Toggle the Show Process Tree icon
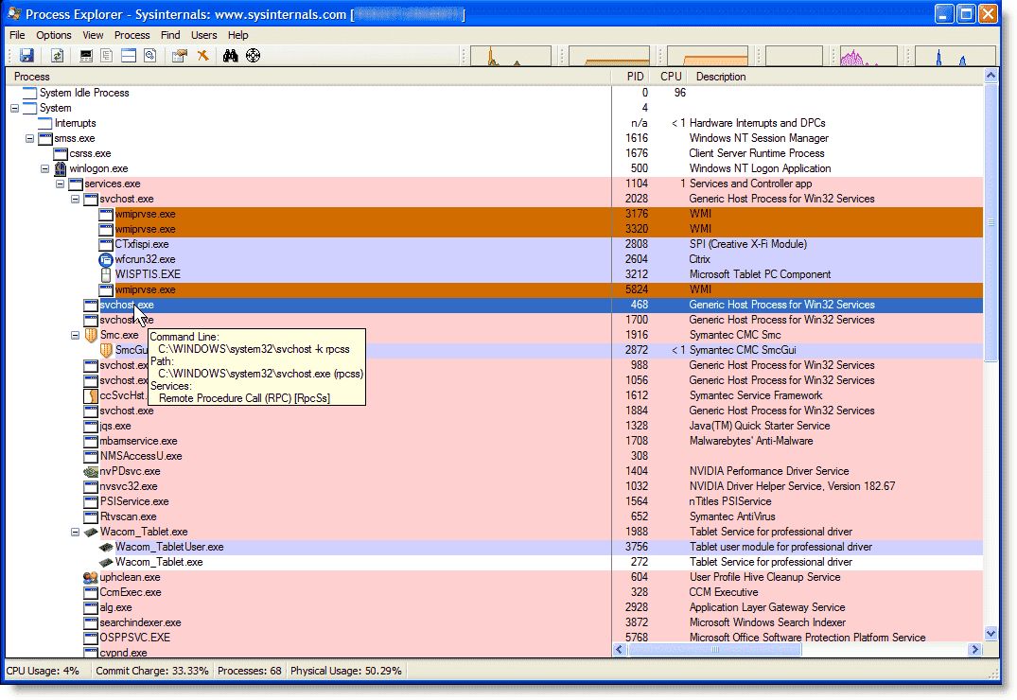Image resolution: width=1017 pixels, height=700 pixels. pyautogui.click(x=107, y=56)
